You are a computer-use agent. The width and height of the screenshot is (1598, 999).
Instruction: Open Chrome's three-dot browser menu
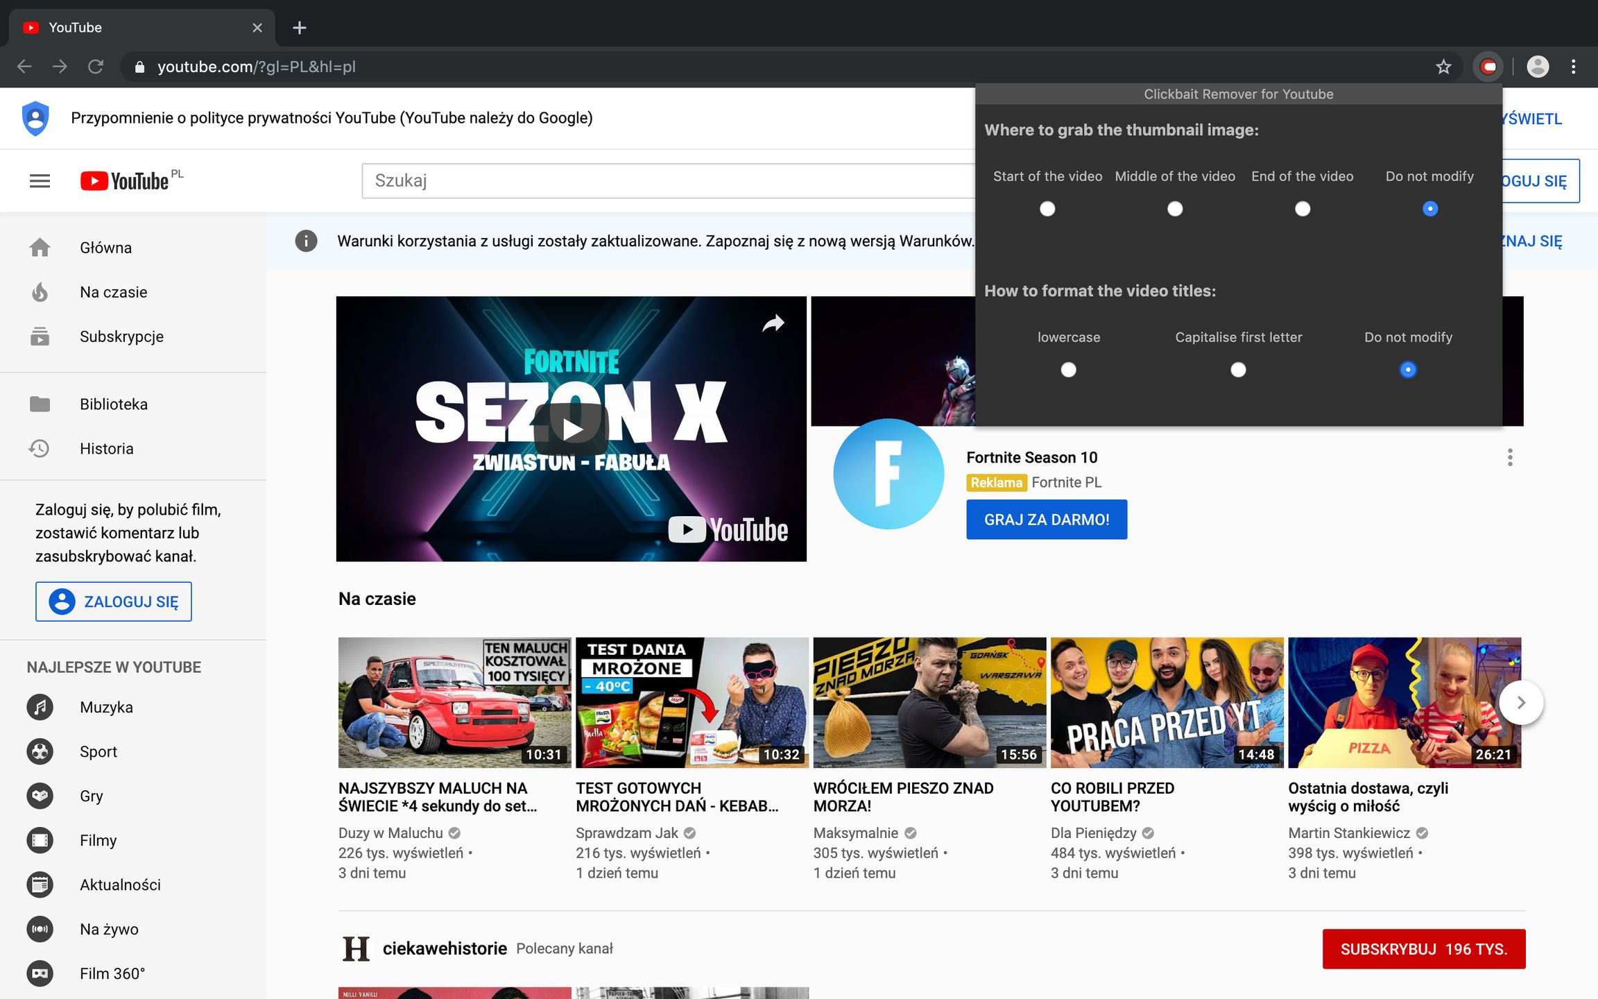[1573, 67]
